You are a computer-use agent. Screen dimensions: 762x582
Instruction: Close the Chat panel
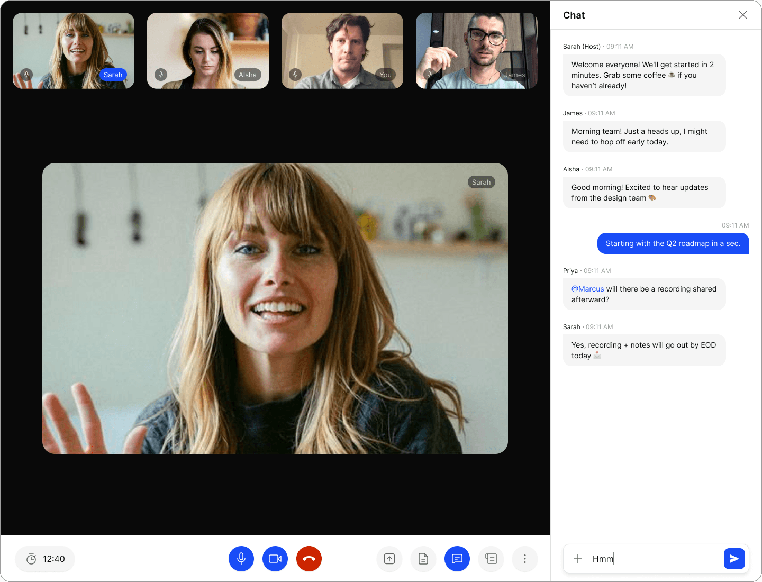(x=743, y=15)
